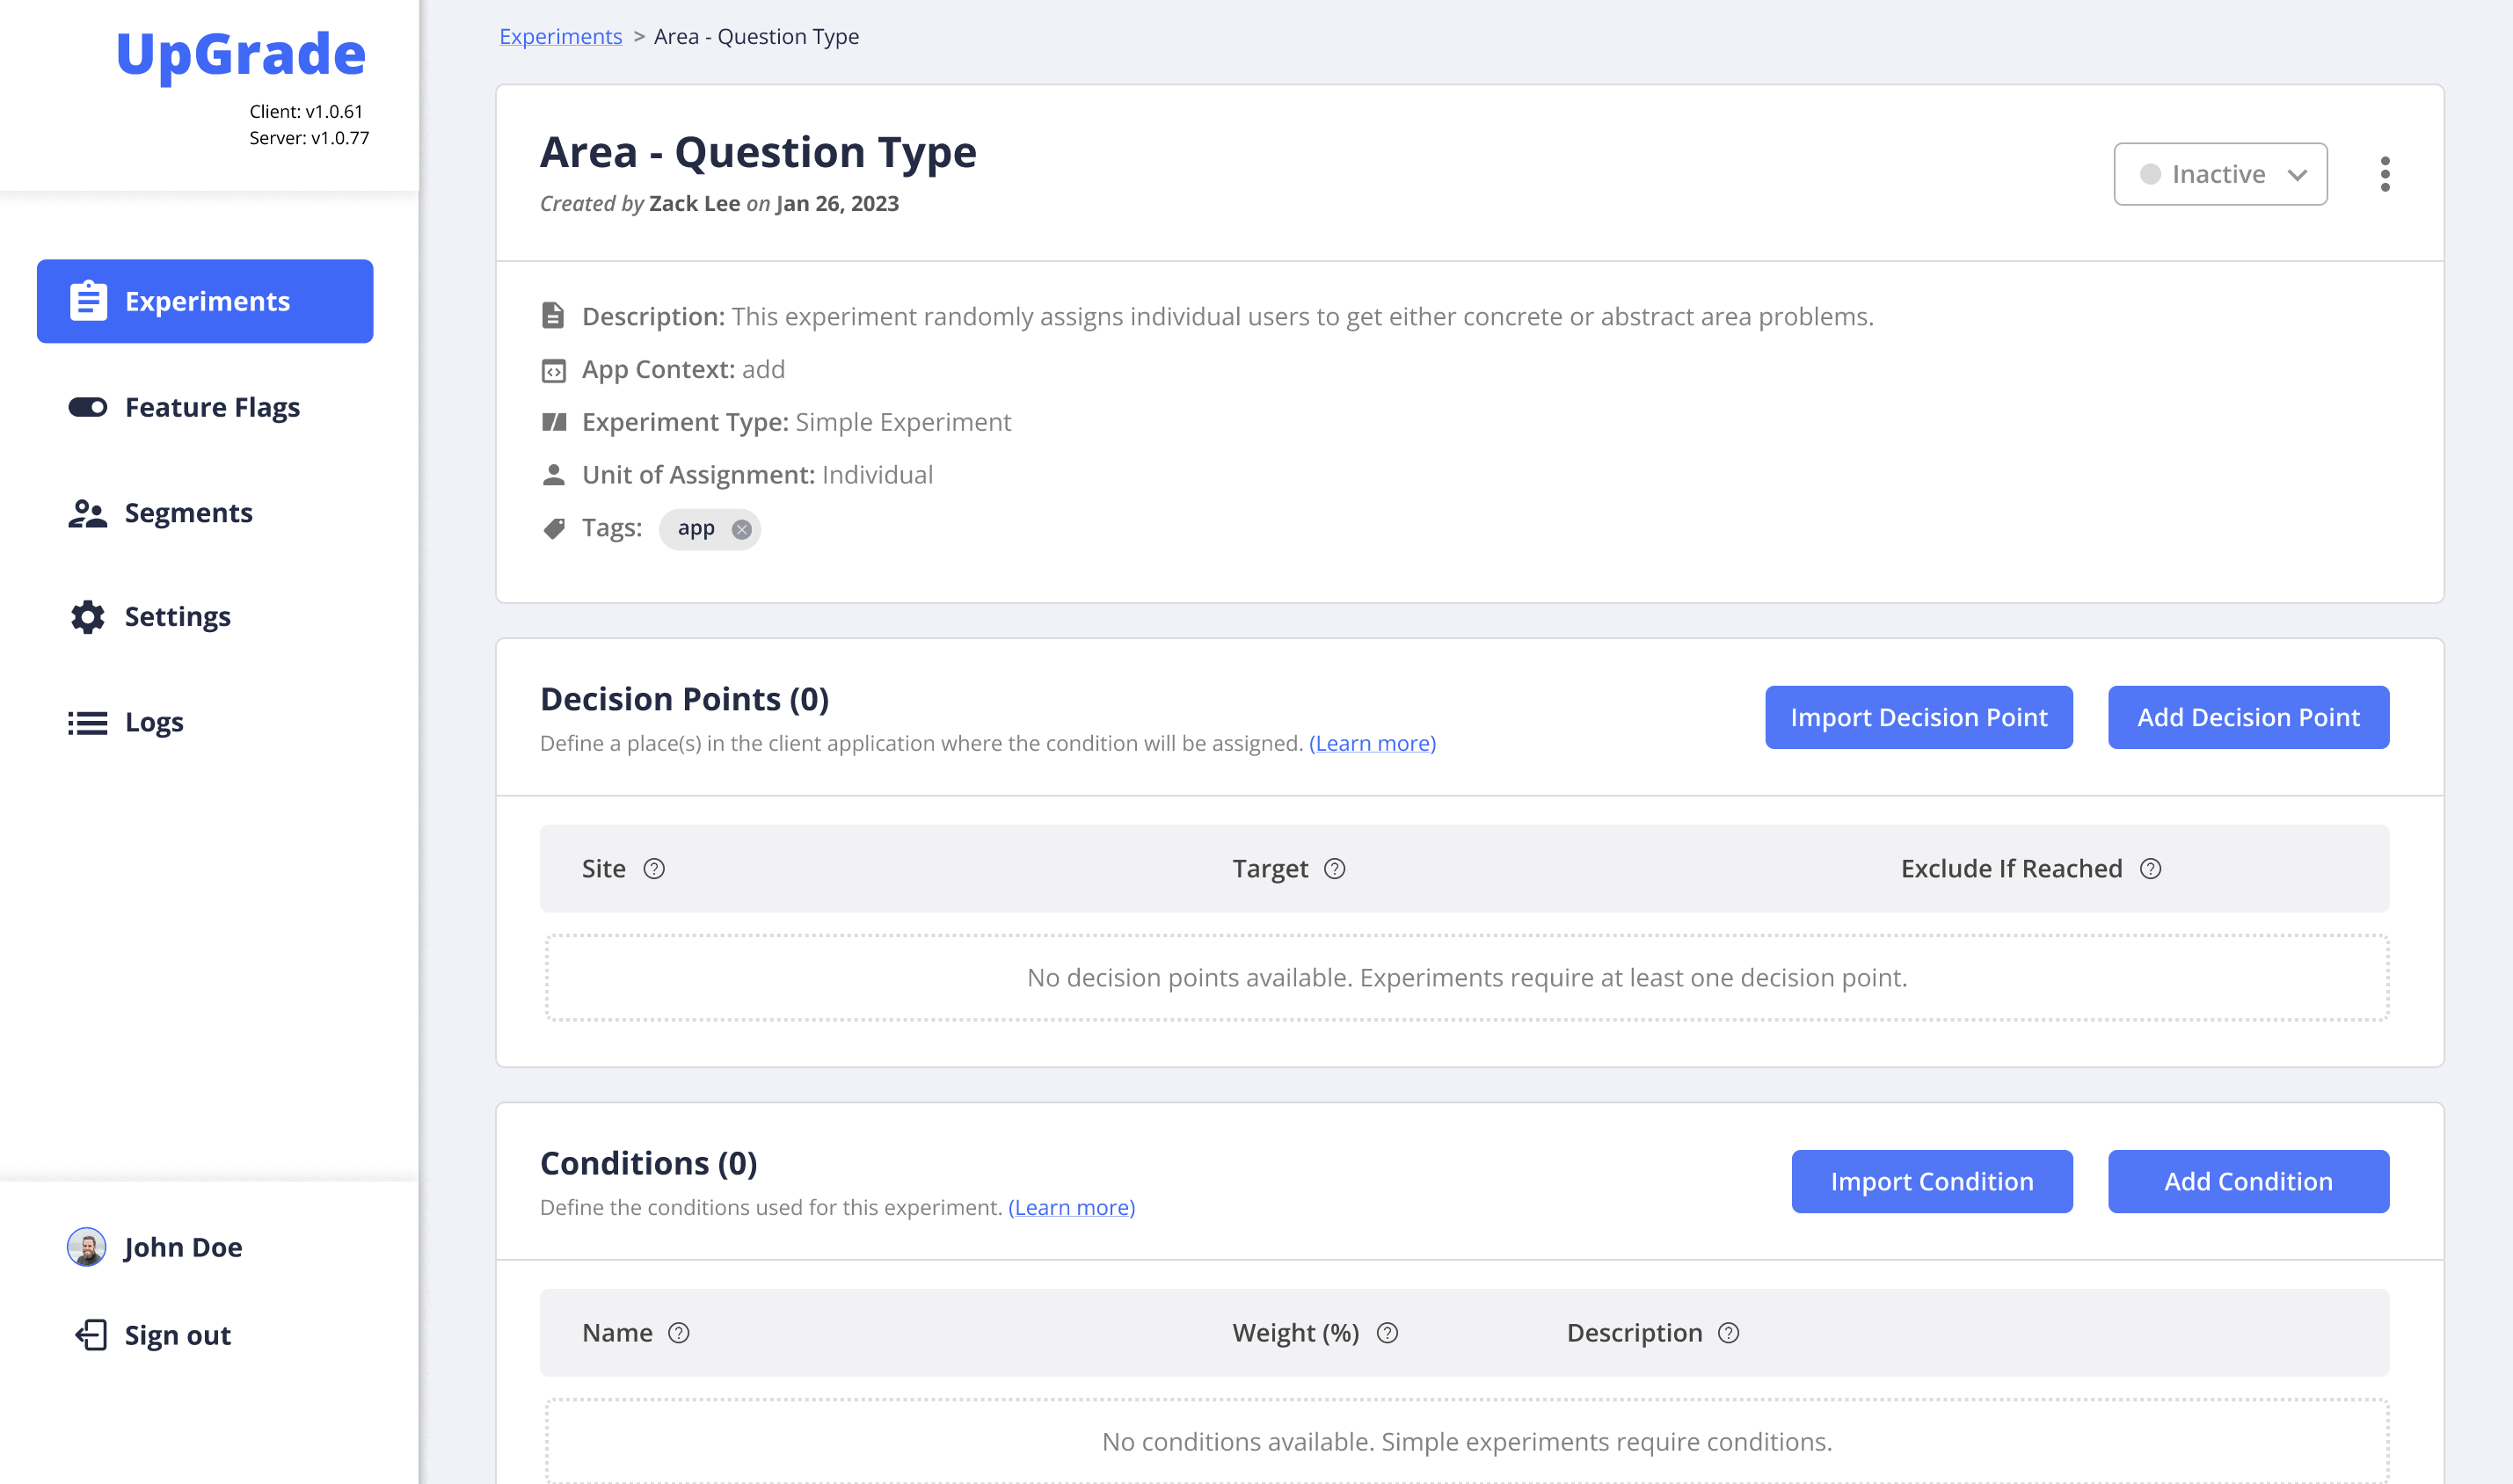Click help icon next to Description column
The width and height of the screenshot is (2513, 1484).
[x=1728, y=1332]
